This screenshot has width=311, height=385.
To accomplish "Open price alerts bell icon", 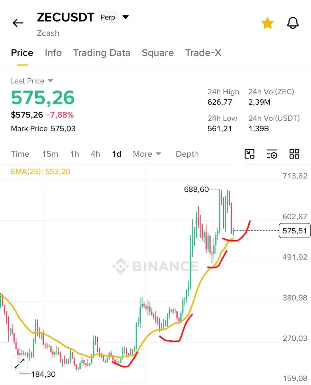I will 293,23.
